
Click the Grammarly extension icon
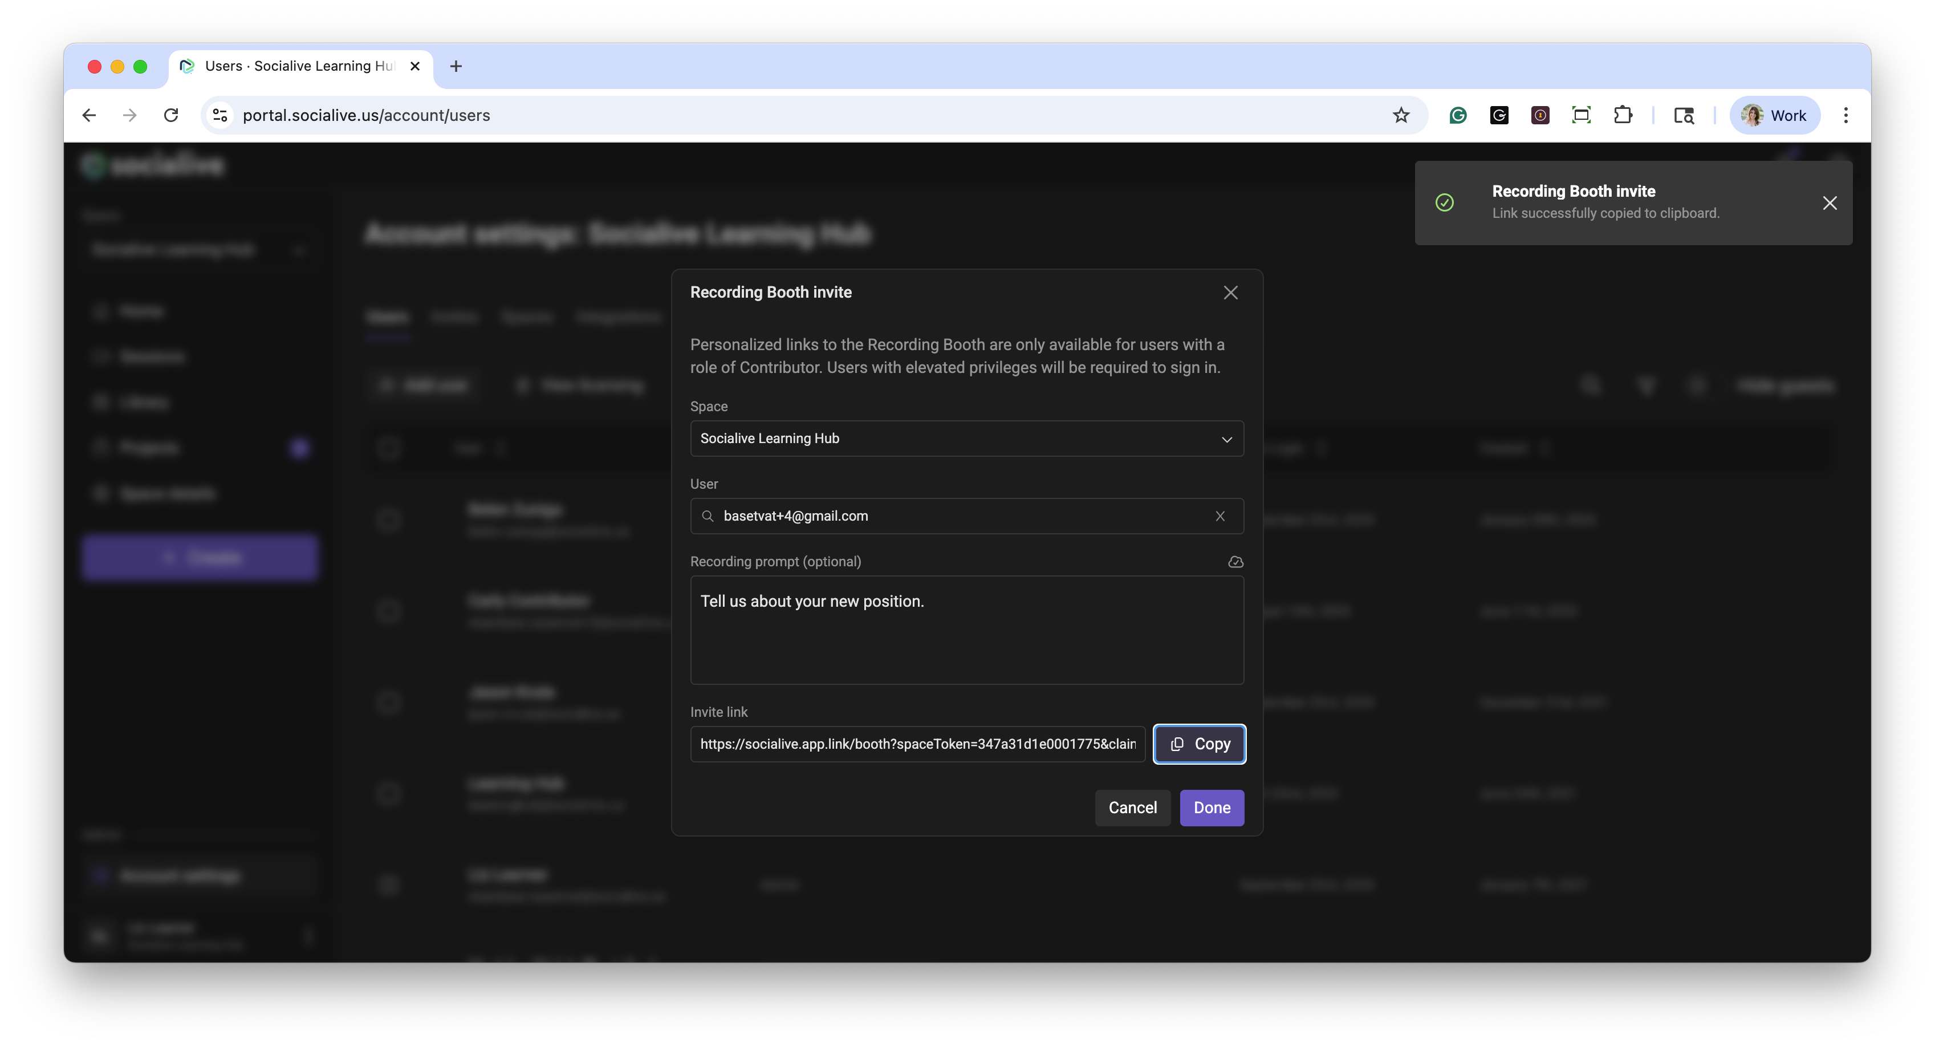pos(1458,115)
